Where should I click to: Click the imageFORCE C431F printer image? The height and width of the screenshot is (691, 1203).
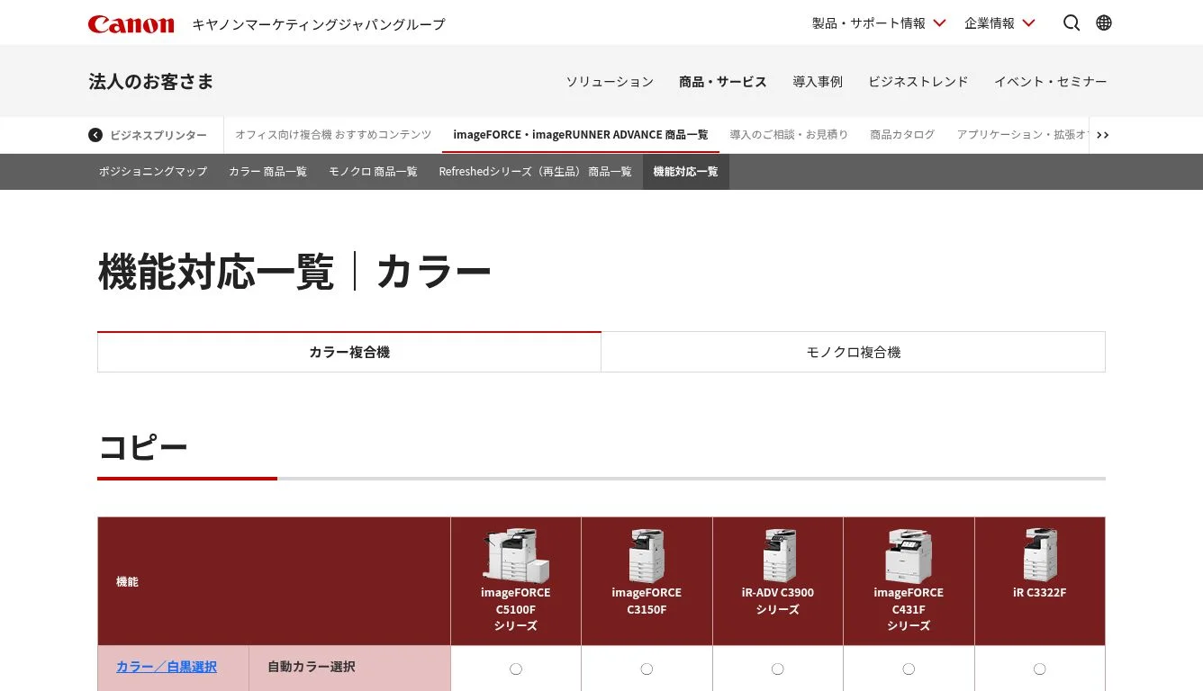(909, 555)
